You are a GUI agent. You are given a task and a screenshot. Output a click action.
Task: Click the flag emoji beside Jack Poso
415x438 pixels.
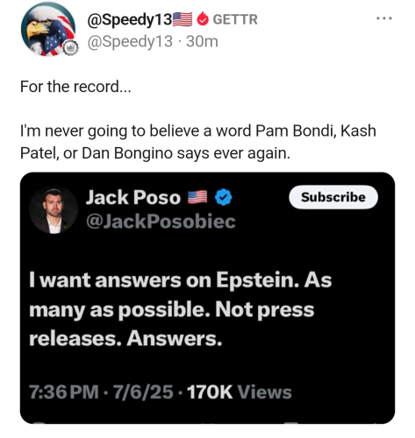(x=197, y=197)
